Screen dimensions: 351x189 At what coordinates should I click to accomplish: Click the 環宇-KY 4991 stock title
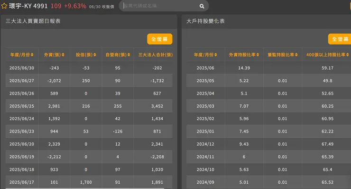click(x=28, y=6)
